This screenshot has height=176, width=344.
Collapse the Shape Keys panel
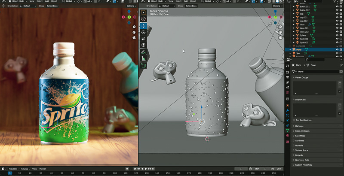[x=301, y=100]
